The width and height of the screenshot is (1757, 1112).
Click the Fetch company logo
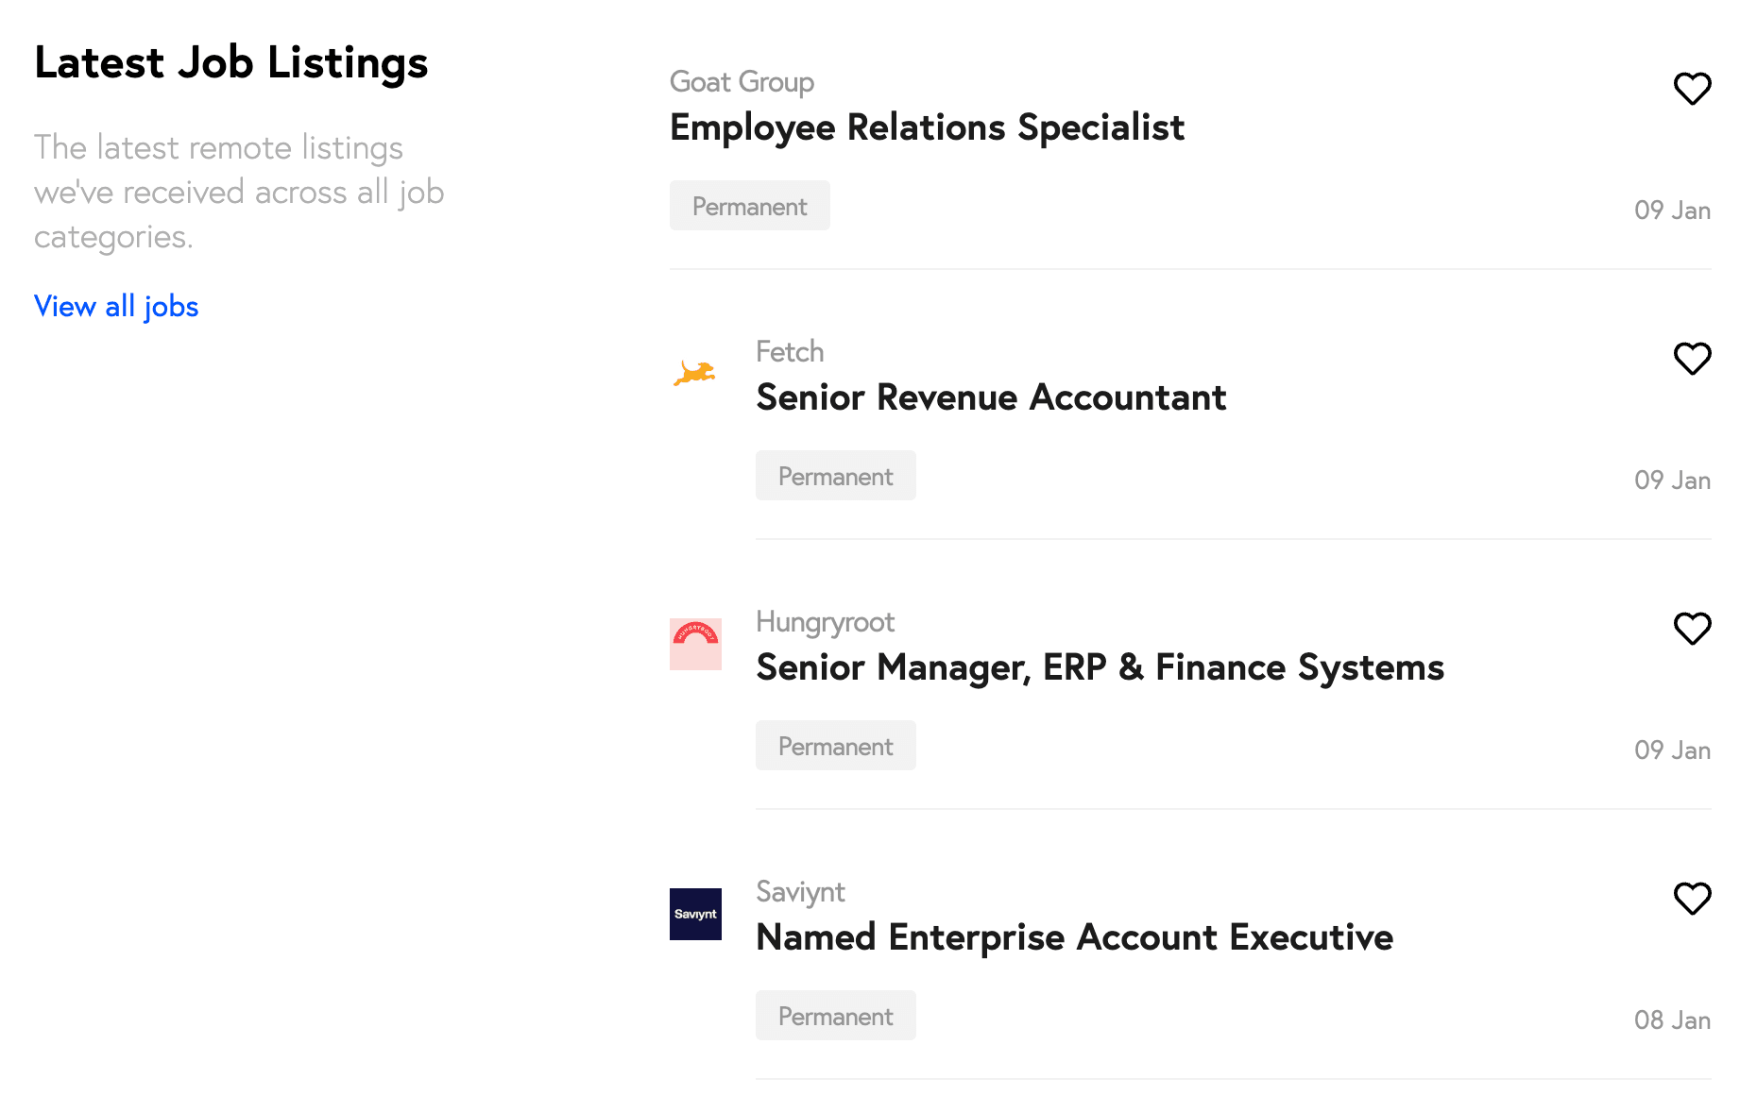(695, 374)
